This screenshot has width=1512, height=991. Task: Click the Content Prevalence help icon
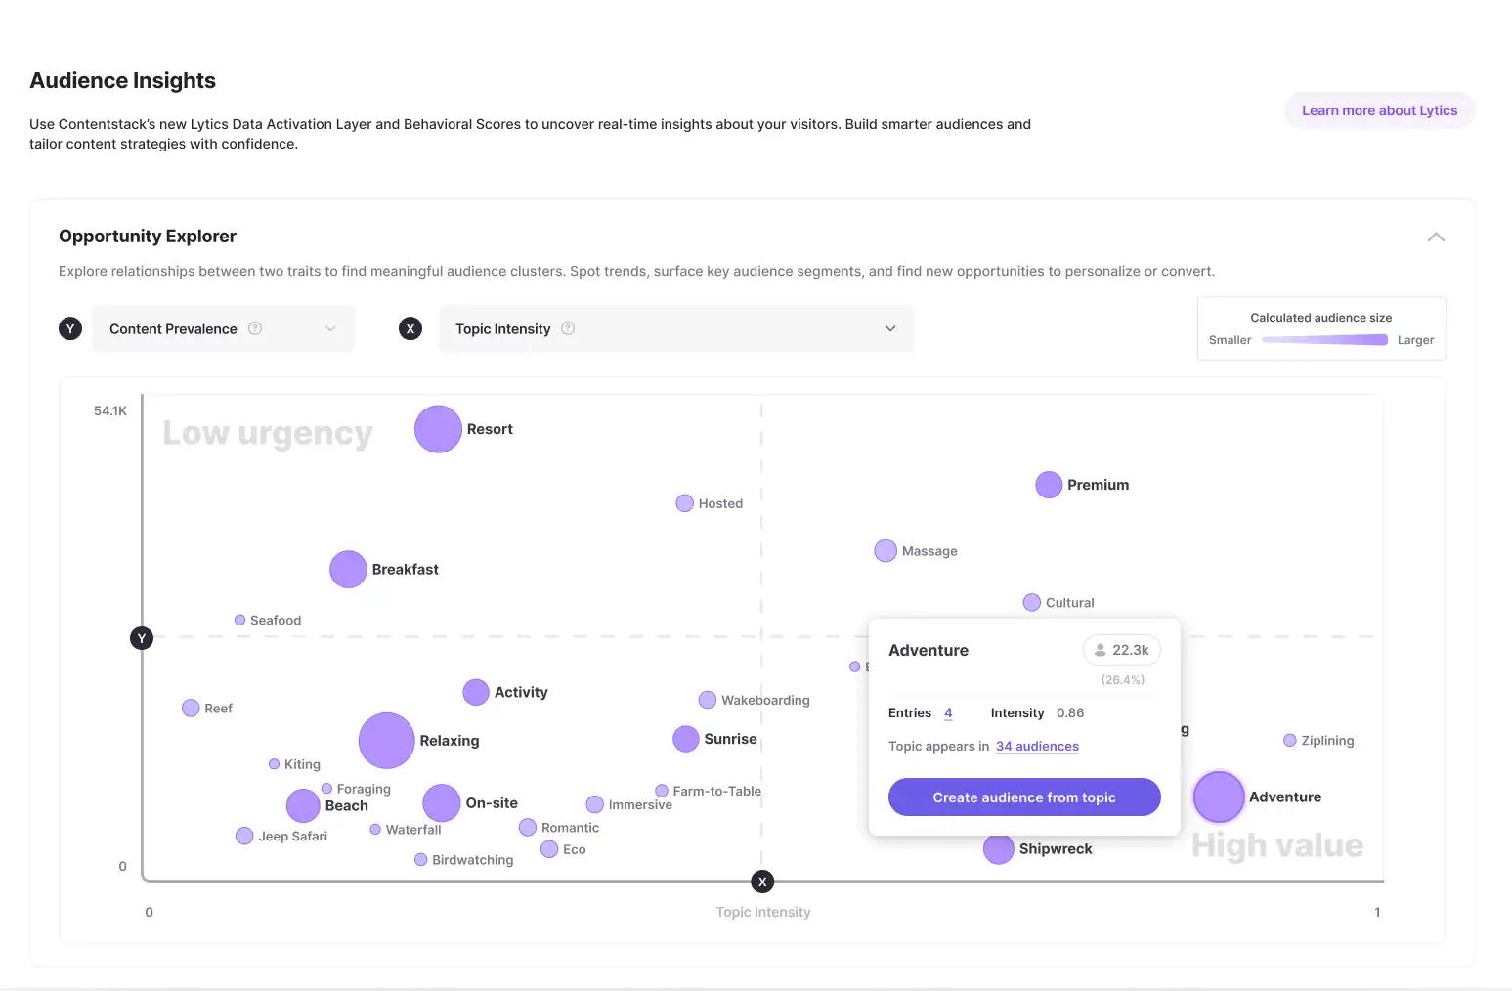[x=255, y=328]
